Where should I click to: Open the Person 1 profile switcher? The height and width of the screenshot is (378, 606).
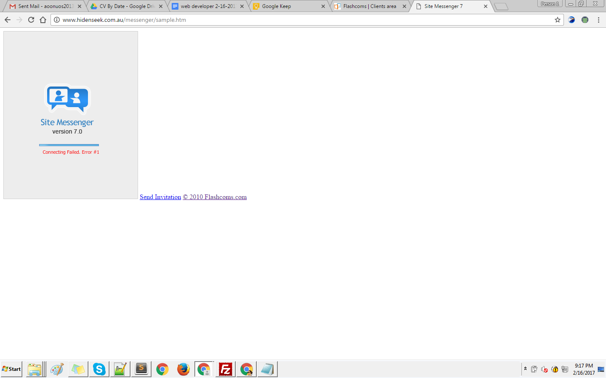pos(550,4)
